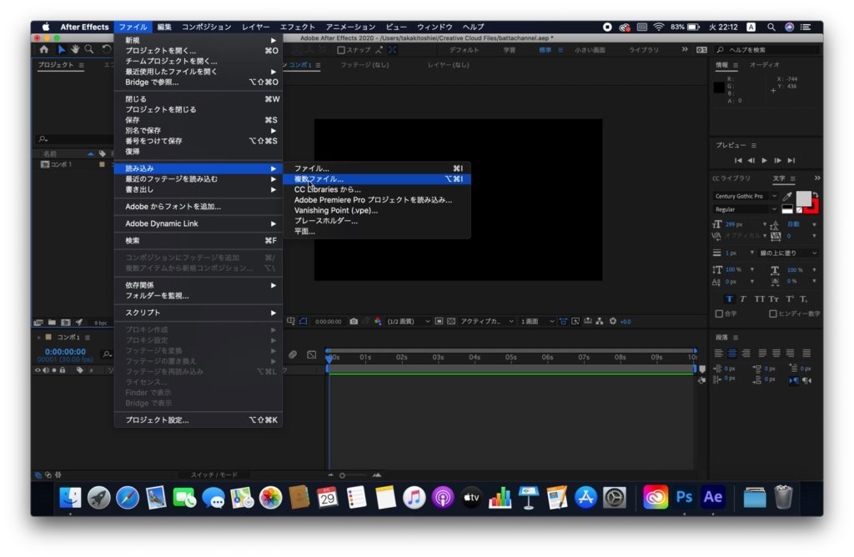Expand the 書き出し submenu

pyautogui.click(x=198, y=189)
